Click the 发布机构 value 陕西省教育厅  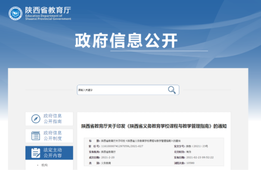click(108, 152)
